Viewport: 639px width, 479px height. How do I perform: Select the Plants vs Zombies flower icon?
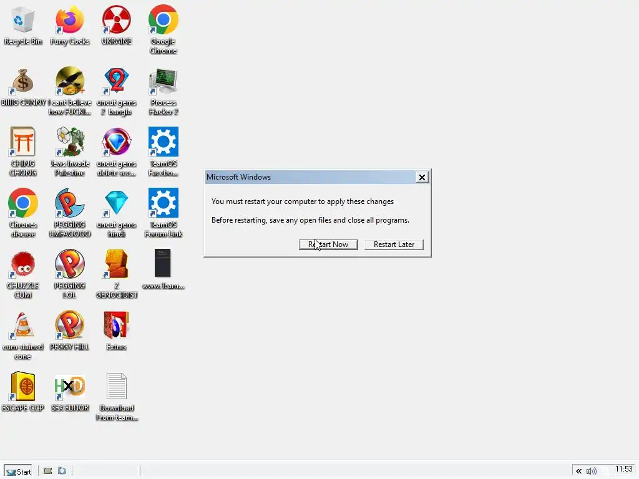70,142
